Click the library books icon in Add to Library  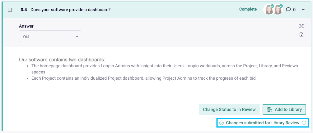click(x=270, y=109)
